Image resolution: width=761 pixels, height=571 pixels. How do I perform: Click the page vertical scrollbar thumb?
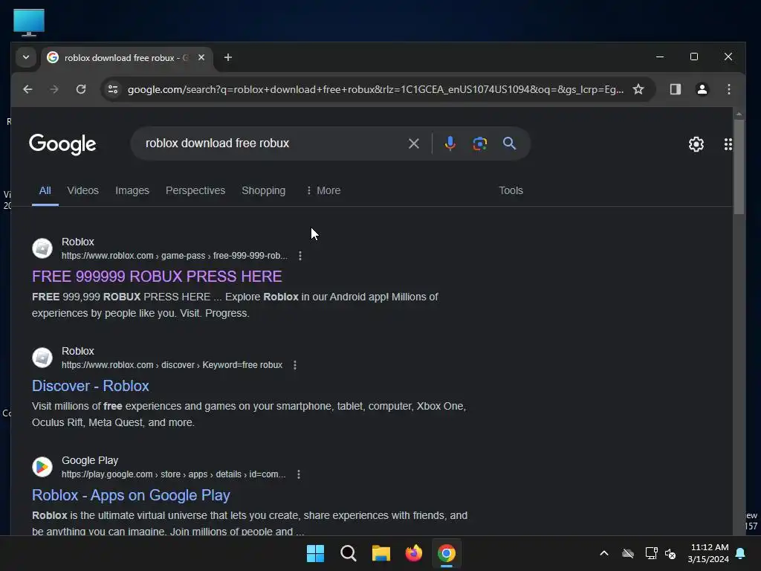click(739, 167)
